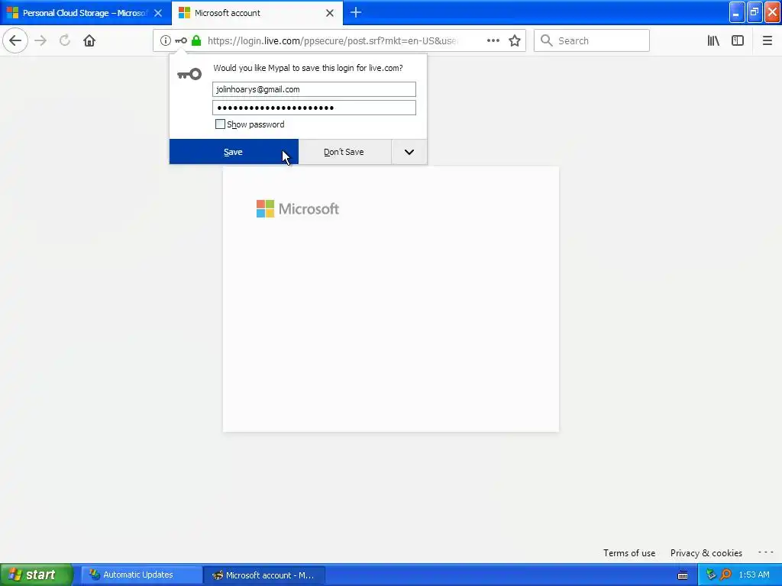Viewport: 782px width, 586px height.
Task: Click the green padlock security icon
Action: tap(196, 40)
